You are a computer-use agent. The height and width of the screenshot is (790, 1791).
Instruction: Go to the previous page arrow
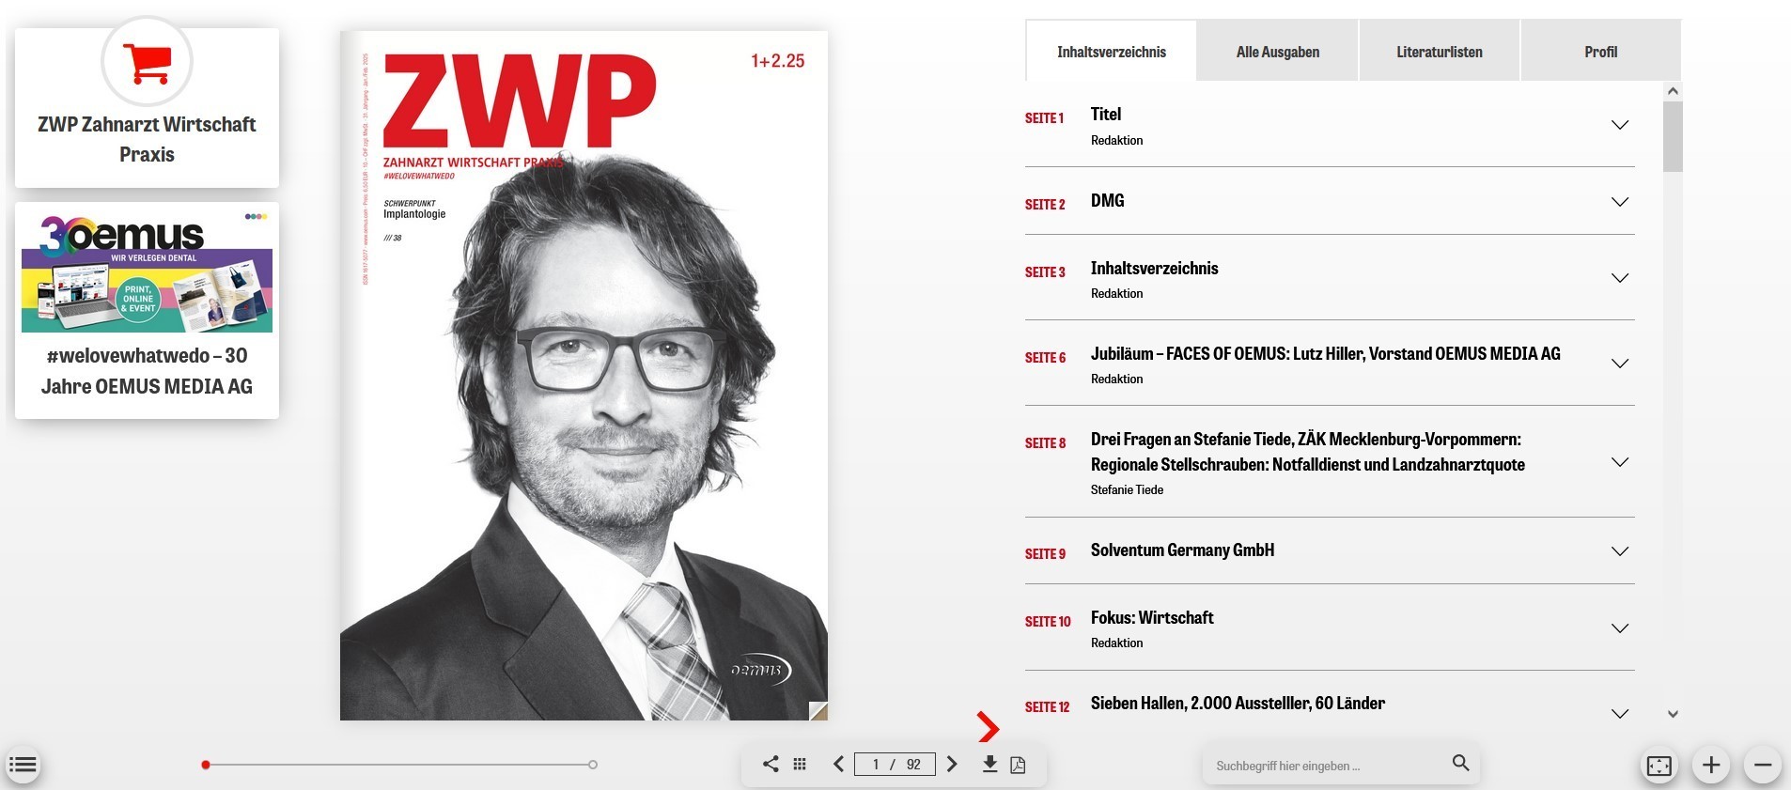tap(839, 764)
